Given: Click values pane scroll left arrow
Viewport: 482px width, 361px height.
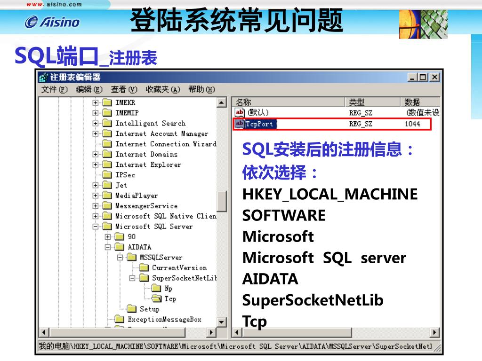Looking at the screenshot, I should tap(237, 332).
